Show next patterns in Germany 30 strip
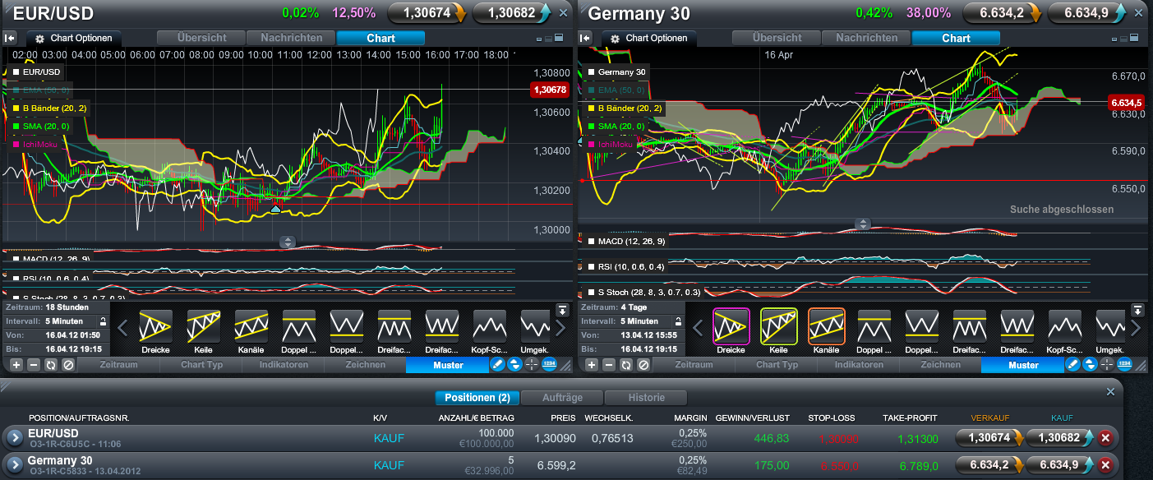The height and width of the screenshot is (480, 1153). pos(1136,328)
